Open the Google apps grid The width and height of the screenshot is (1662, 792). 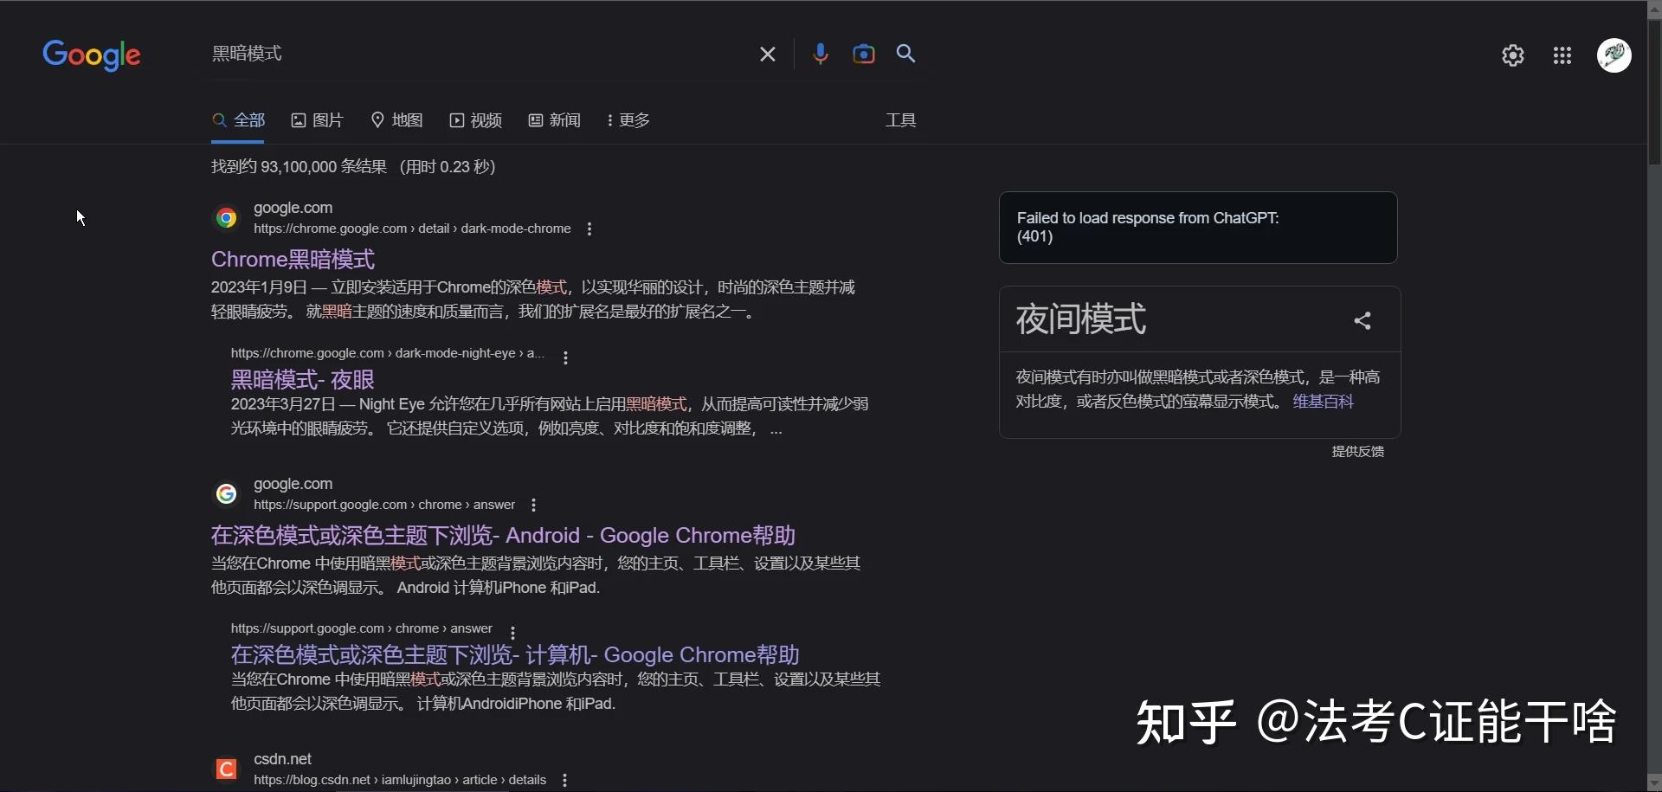1562,55
